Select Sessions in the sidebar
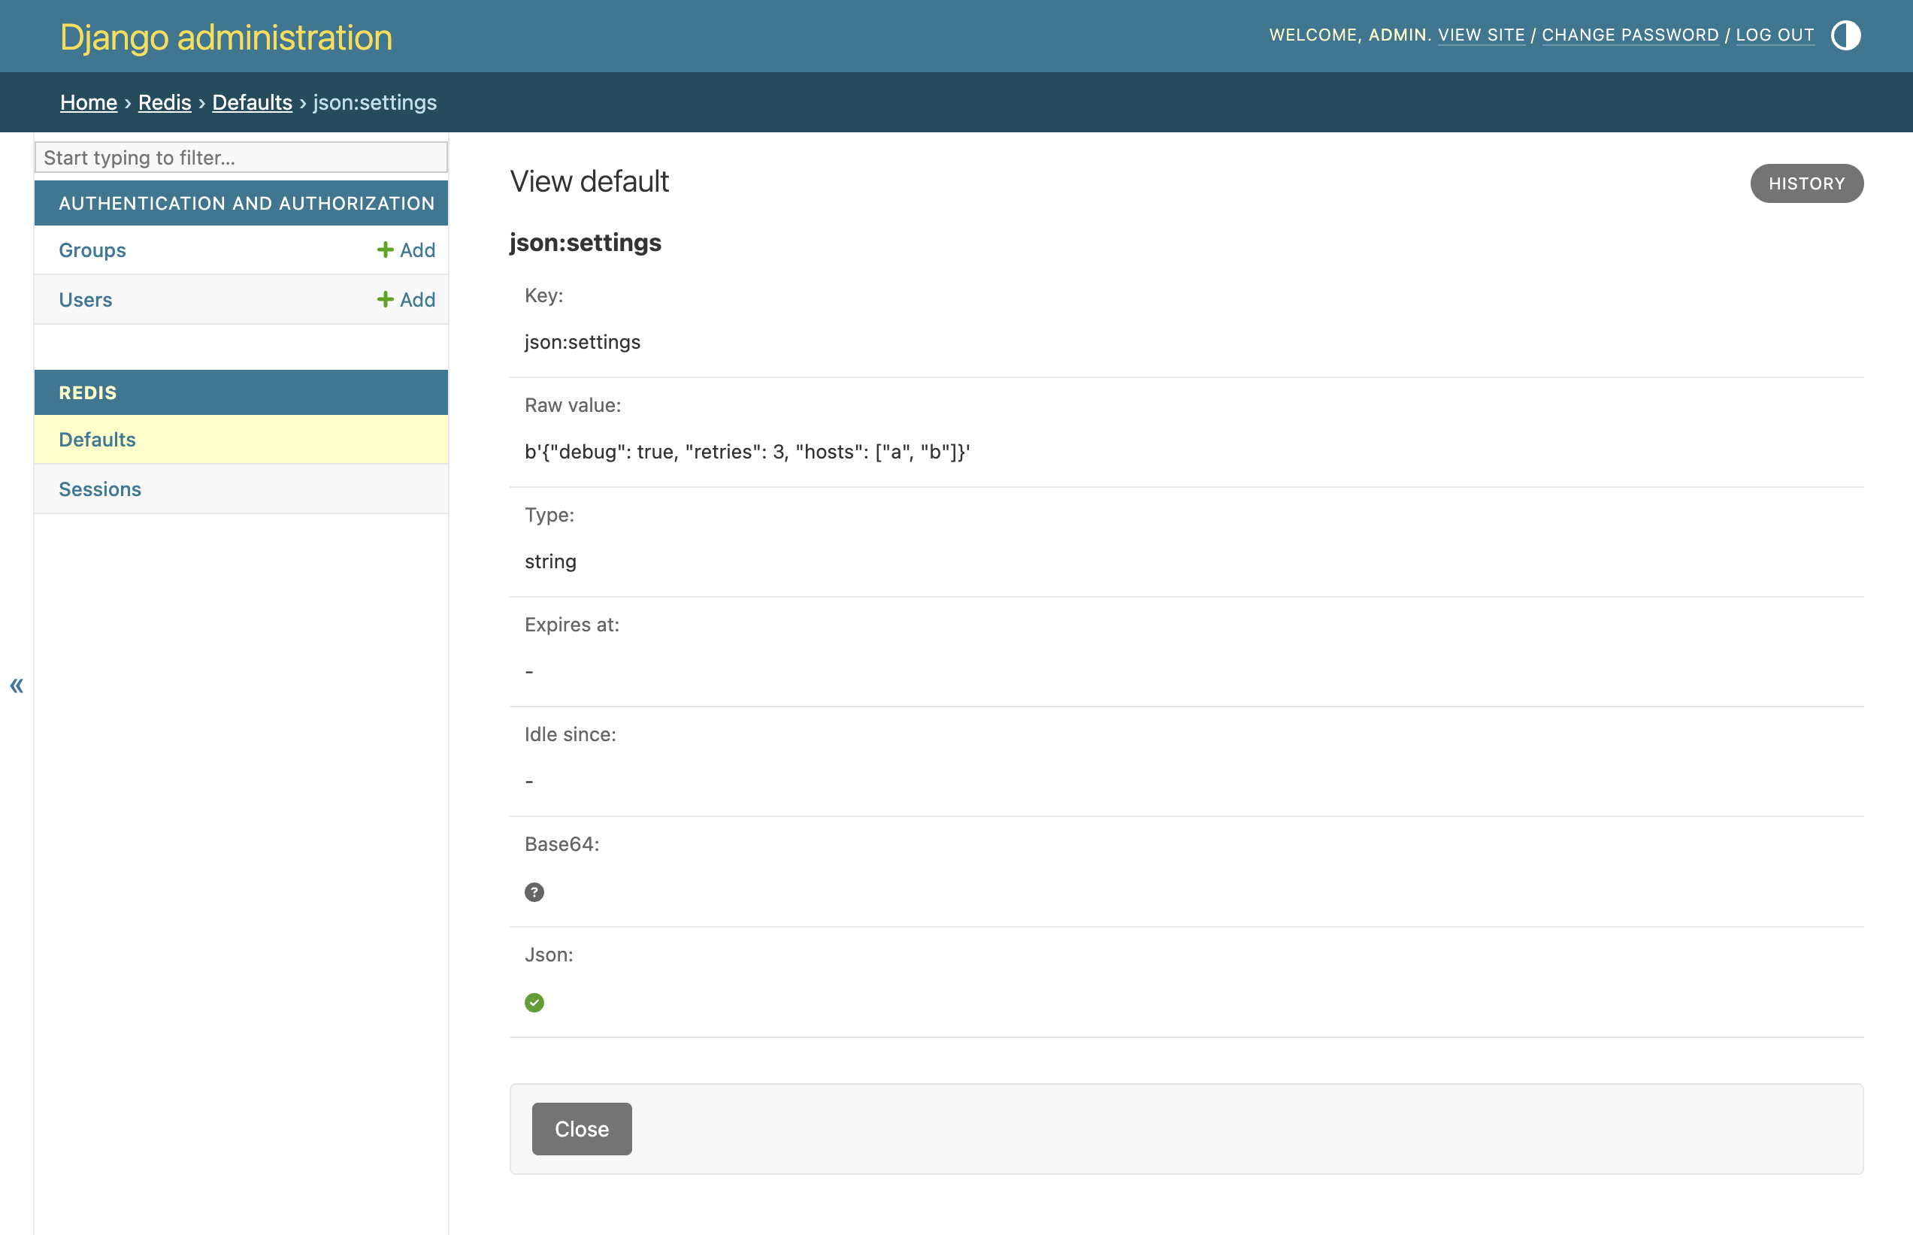The image size is (1913, 1235). (99, 489)
